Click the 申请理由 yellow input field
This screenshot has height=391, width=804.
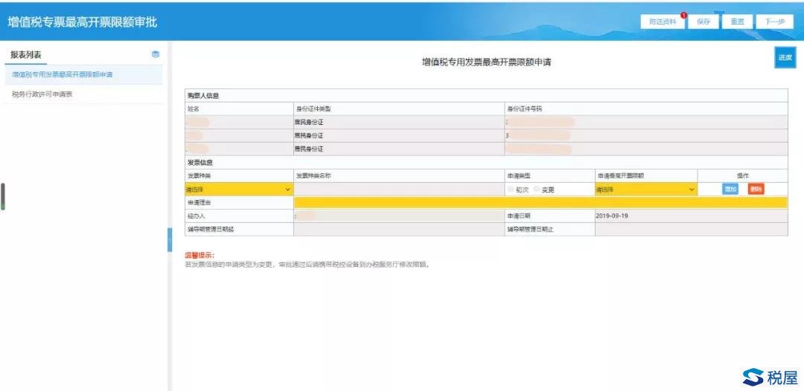click(540, 202)
